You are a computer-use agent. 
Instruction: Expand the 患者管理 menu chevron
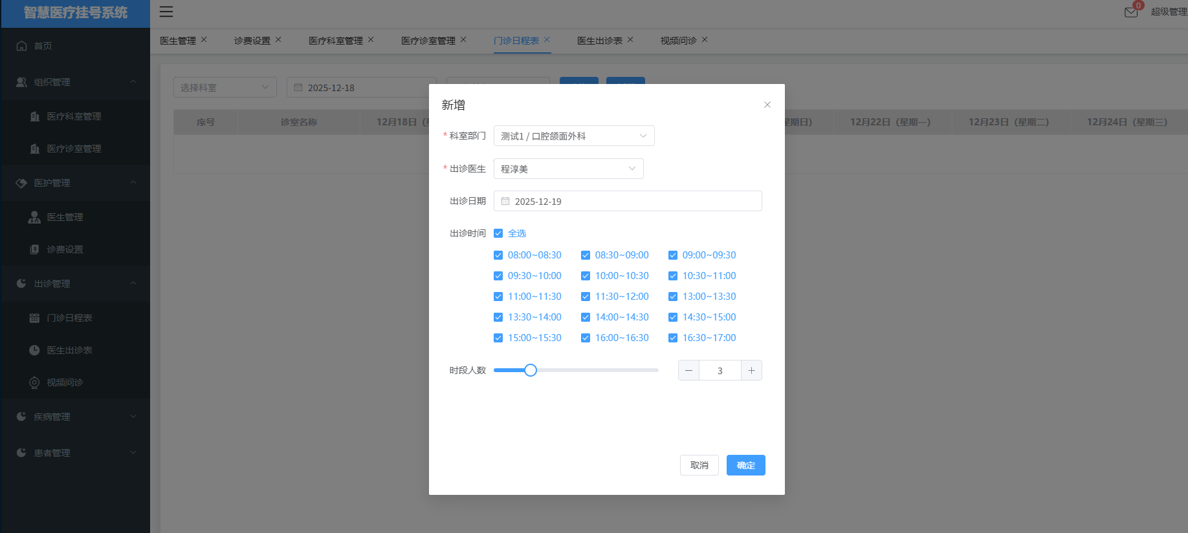(133, 453)
